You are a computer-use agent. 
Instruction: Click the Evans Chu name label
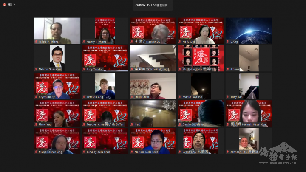coord(196,152)
